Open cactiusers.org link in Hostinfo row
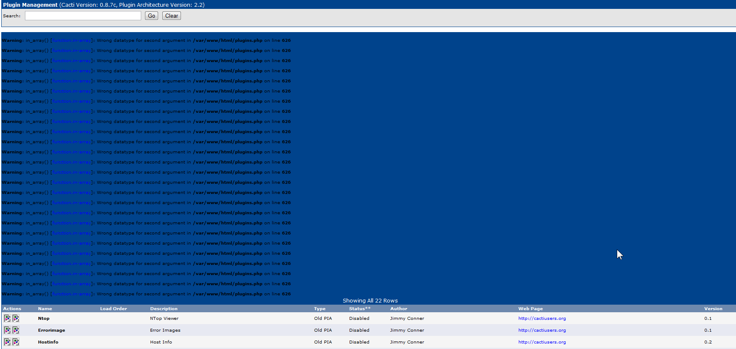Viewport: 736px width, 349px height. click(542, 342)
